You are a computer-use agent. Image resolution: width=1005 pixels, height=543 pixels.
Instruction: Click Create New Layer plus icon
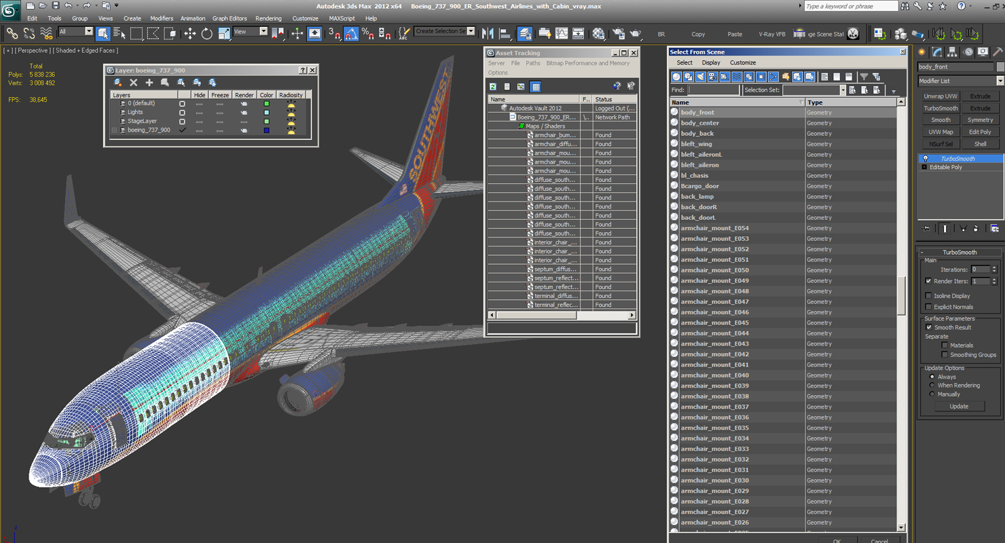click(149, 83)
